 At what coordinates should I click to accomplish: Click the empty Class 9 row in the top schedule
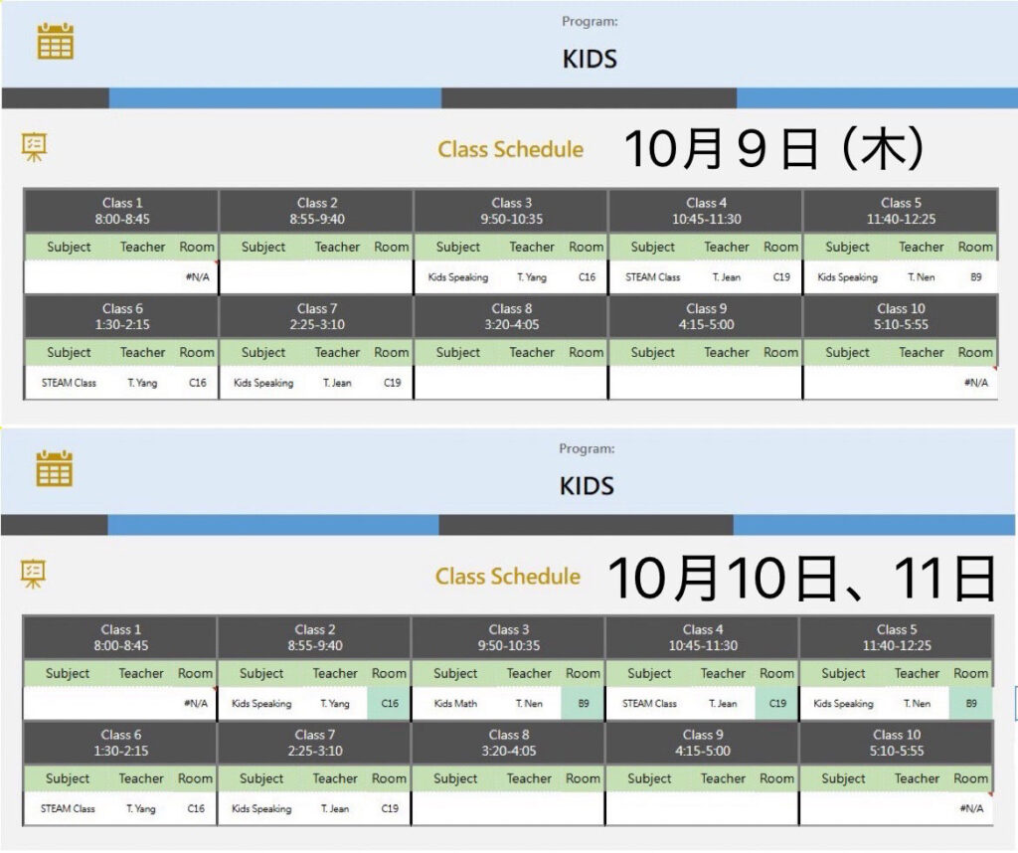coord(704,383)
